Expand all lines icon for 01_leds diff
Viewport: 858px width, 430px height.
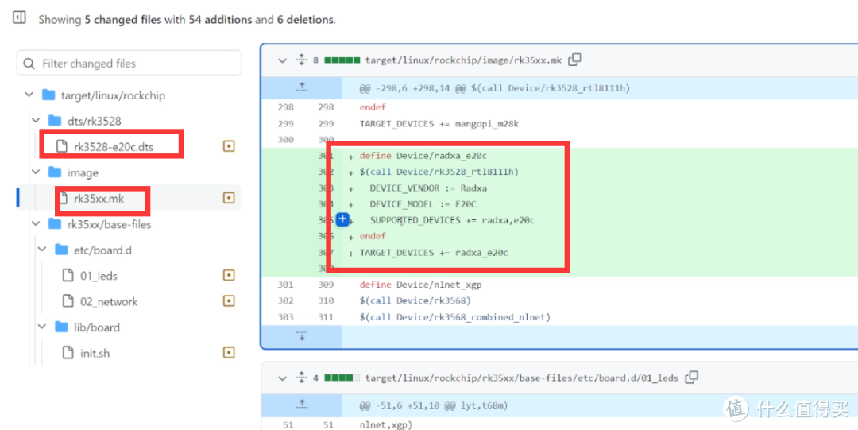(301, 378)
